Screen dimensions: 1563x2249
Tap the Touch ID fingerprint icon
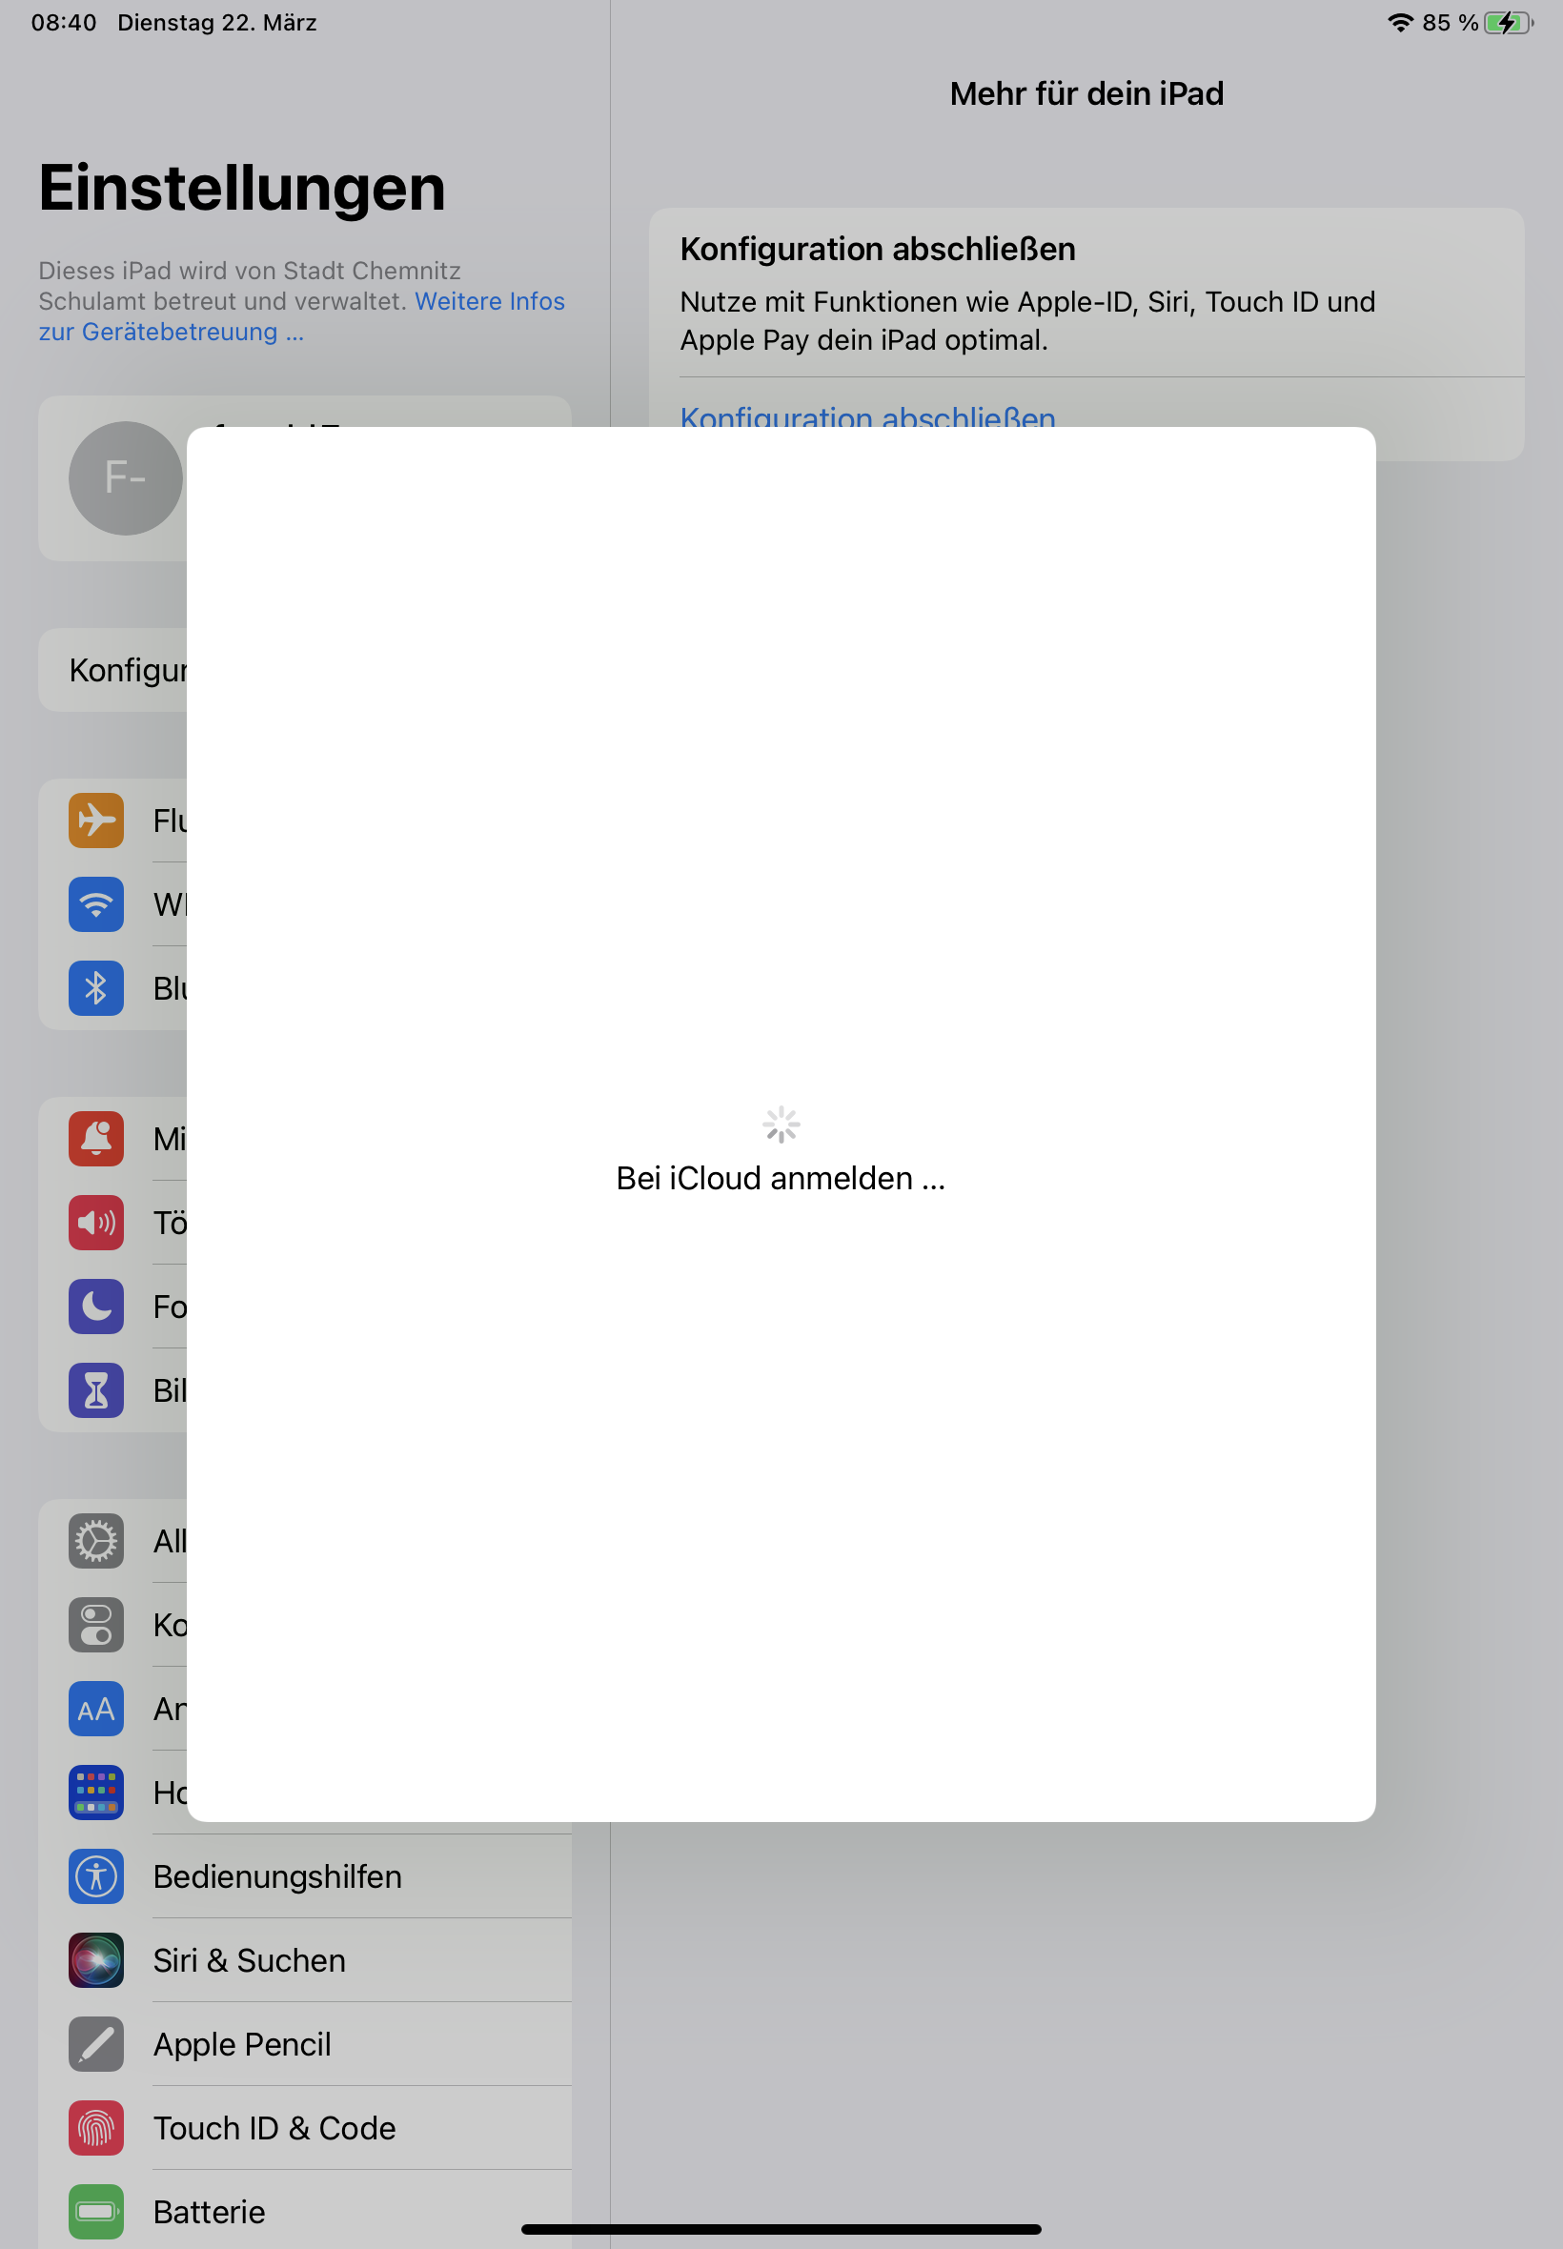[x=96, y=2129]
